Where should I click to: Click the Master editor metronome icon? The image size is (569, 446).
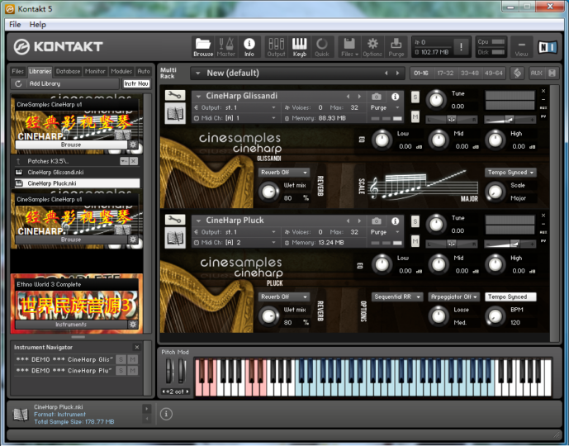click(226, 44)
